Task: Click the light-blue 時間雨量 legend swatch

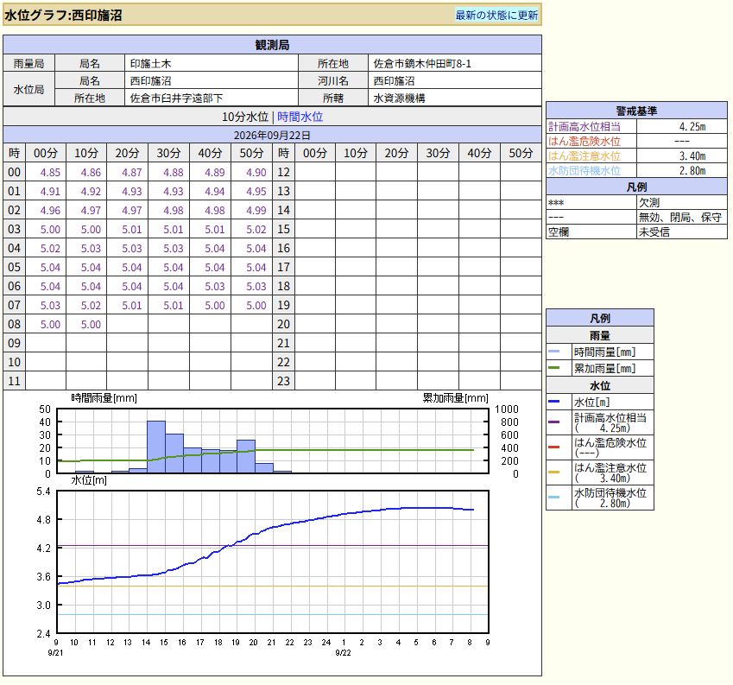Action: [553, 352]
